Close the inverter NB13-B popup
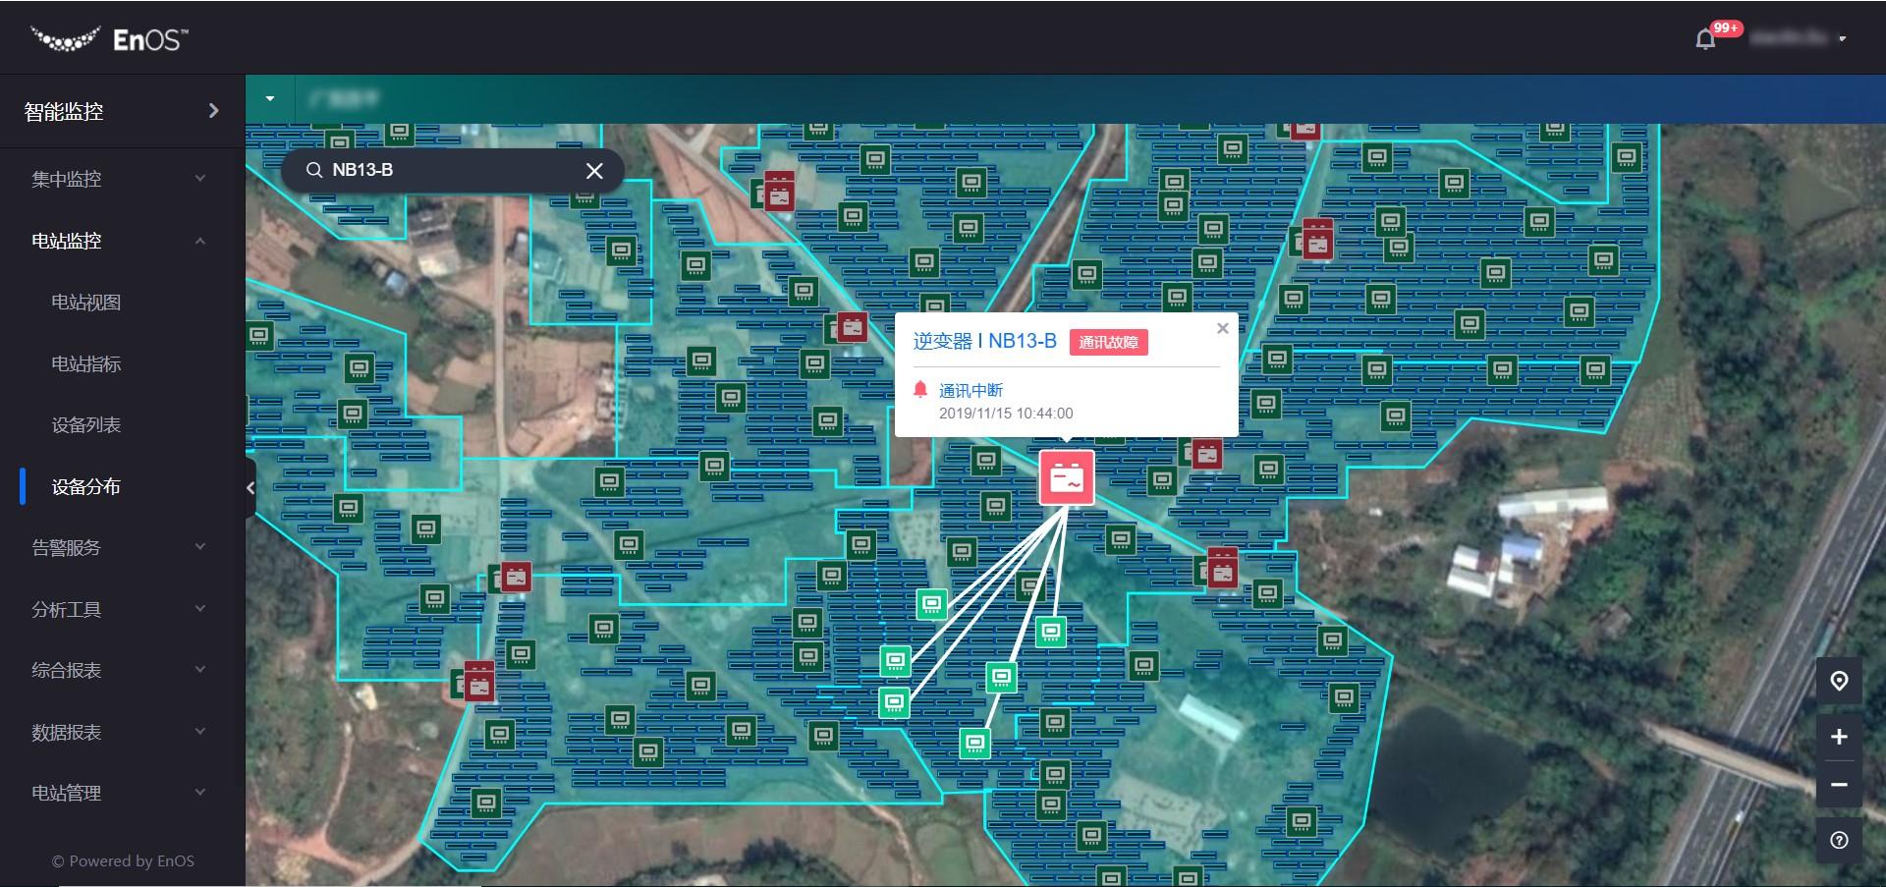Screen dimensions: 1886x887 click(1222, 328)
